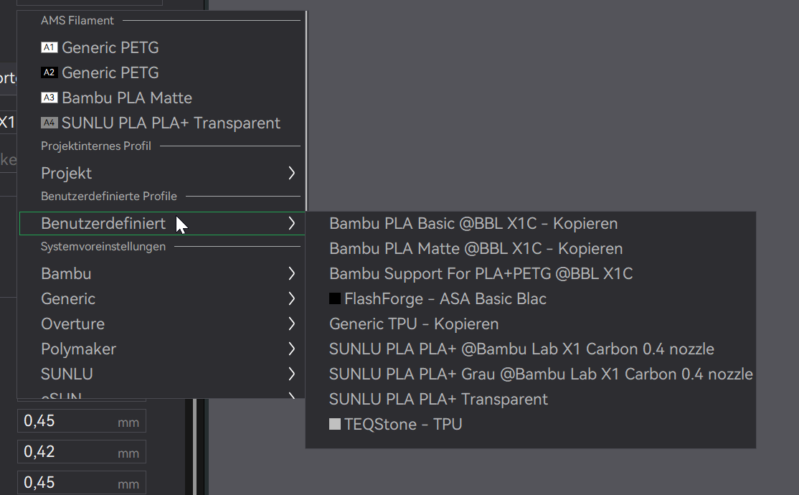Open the Generic presets submenu
Screen dimensions: 799x495
(162, 298)
